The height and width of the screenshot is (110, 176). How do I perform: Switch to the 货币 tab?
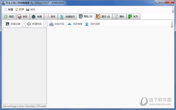click(x=51, y=17)
